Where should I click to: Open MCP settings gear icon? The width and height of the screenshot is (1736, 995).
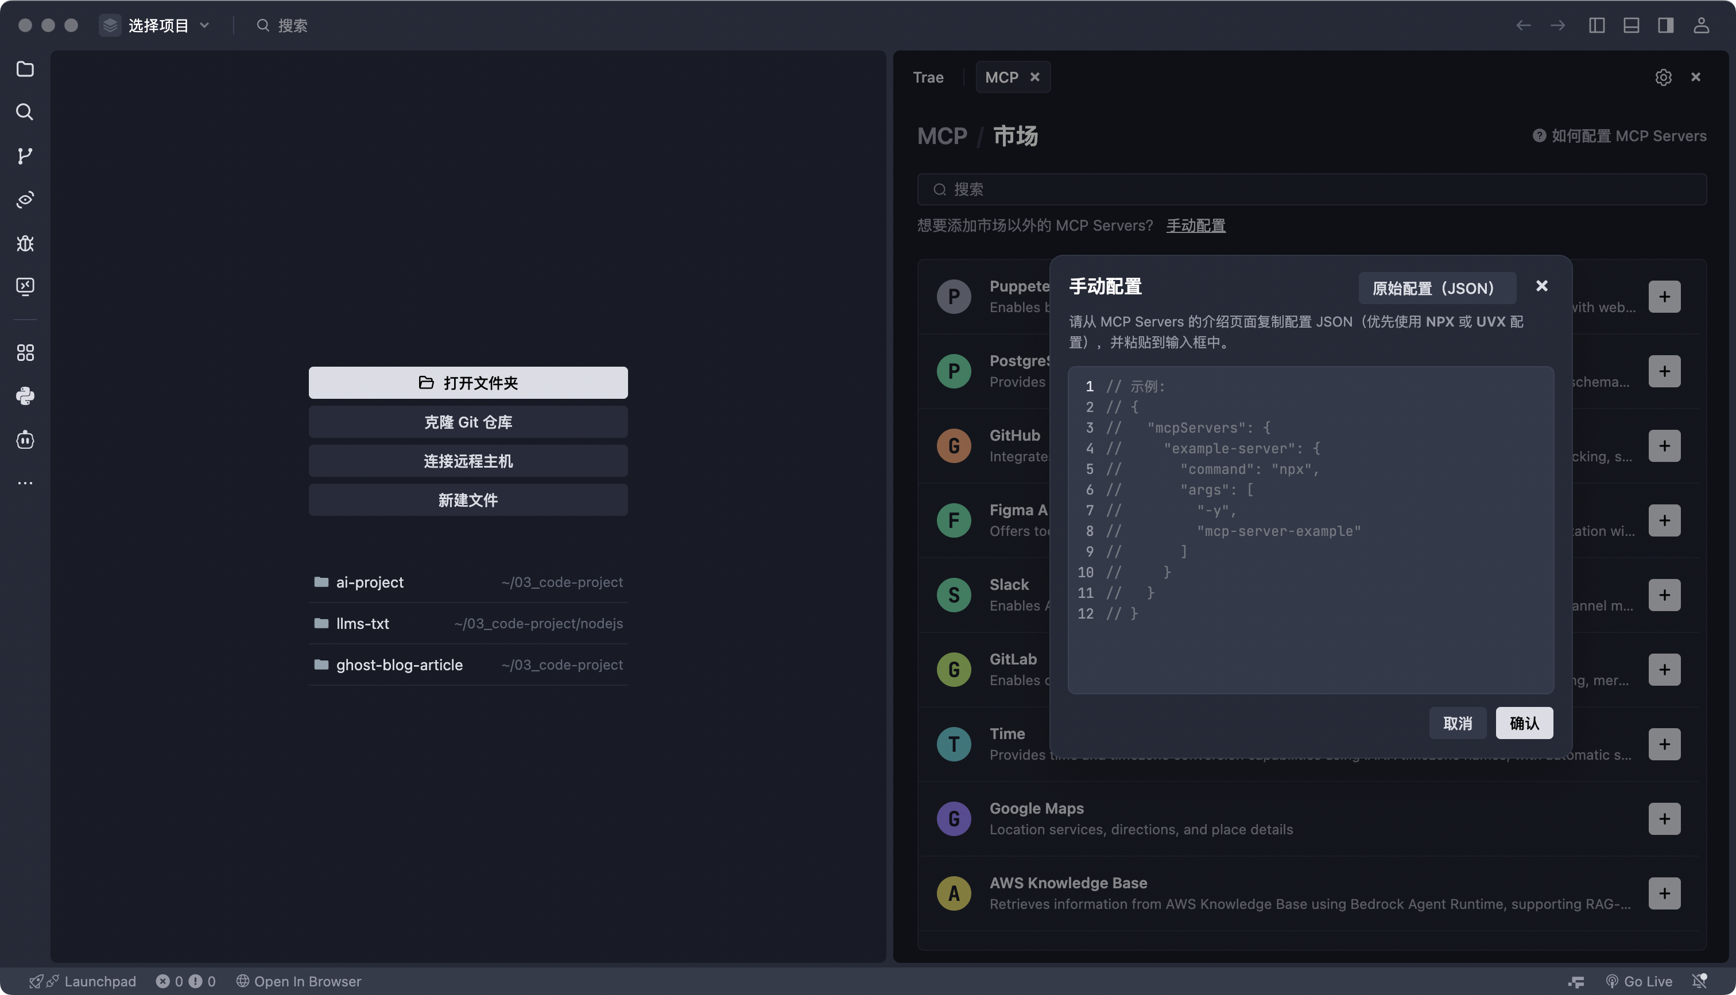pyautogui.click(x=1663, y=77)
